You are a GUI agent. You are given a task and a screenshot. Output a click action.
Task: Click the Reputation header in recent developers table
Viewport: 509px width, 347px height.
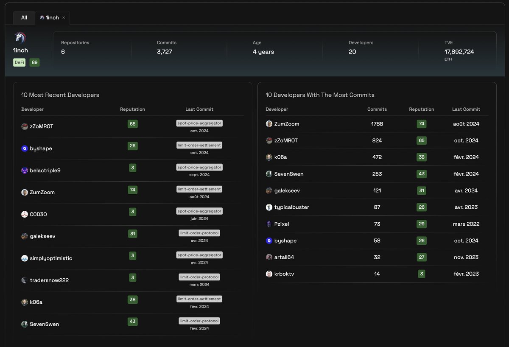click(x=132, y=109)
